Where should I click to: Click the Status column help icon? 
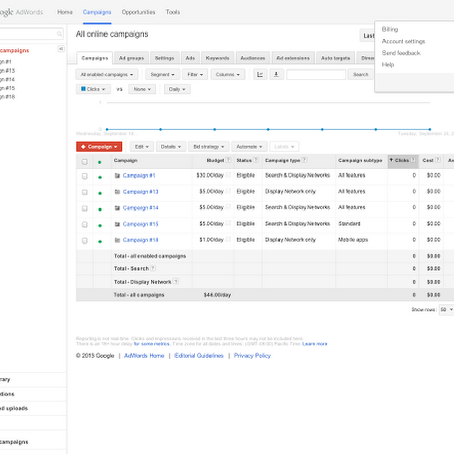(256, 160)
